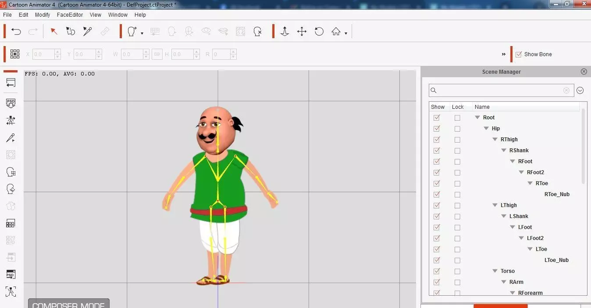Enable Lock for the LToe_Nub row
The height and width of the screenshot is (308, 591).
click(x=457, y=260)
